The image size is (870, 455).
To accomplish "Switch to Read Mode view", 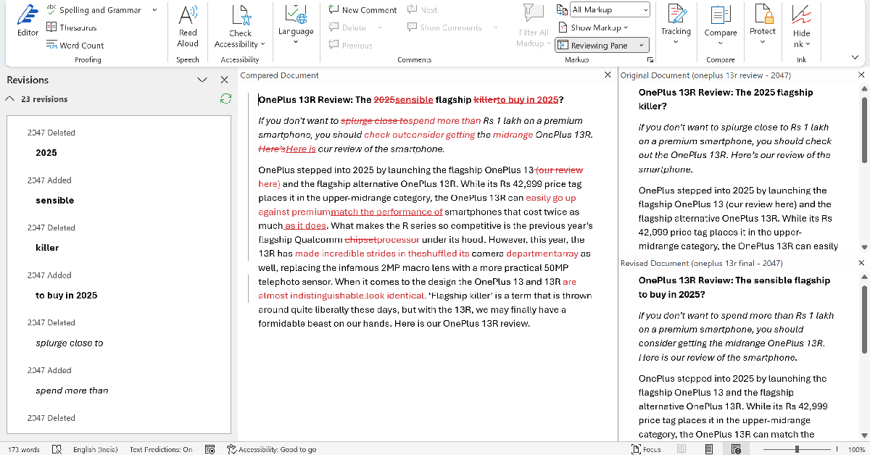I will pyautogui.click(x=681, y=449).
